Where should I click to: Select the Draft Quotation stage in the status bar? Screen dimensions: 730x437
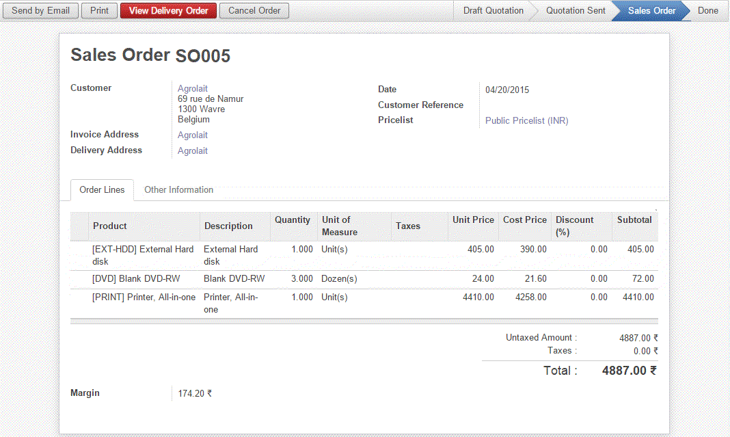pos(493,10)
